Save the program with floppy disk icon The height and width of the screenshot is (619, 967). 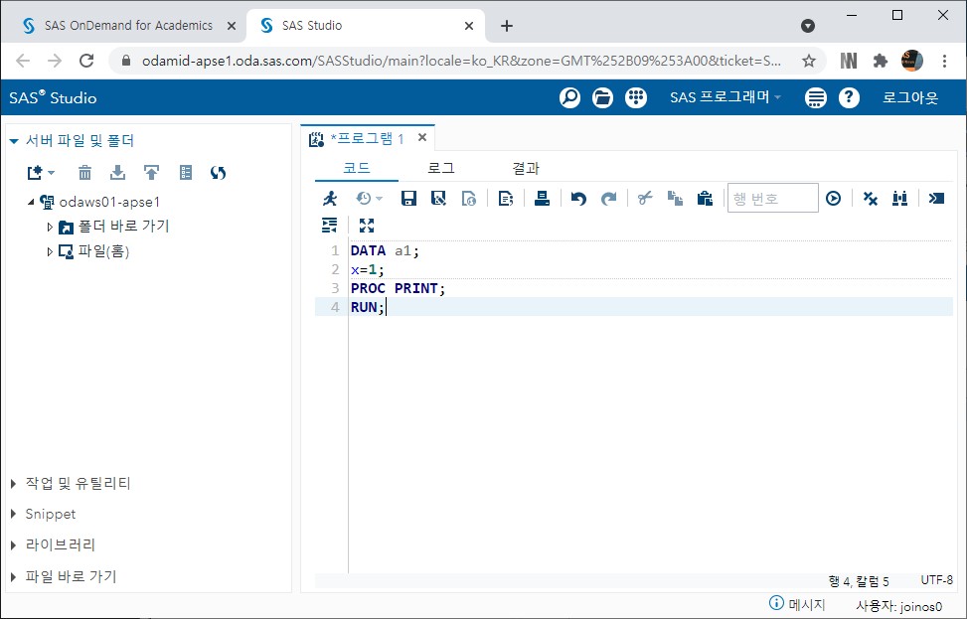tap(408, 198)
